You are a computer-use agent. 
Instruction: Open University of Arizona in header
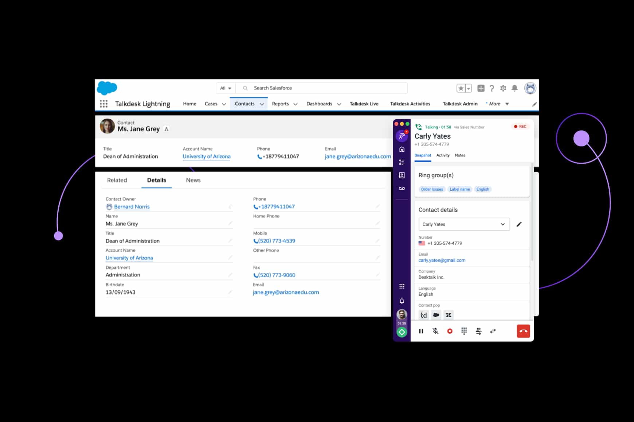(x=207, y=156)
